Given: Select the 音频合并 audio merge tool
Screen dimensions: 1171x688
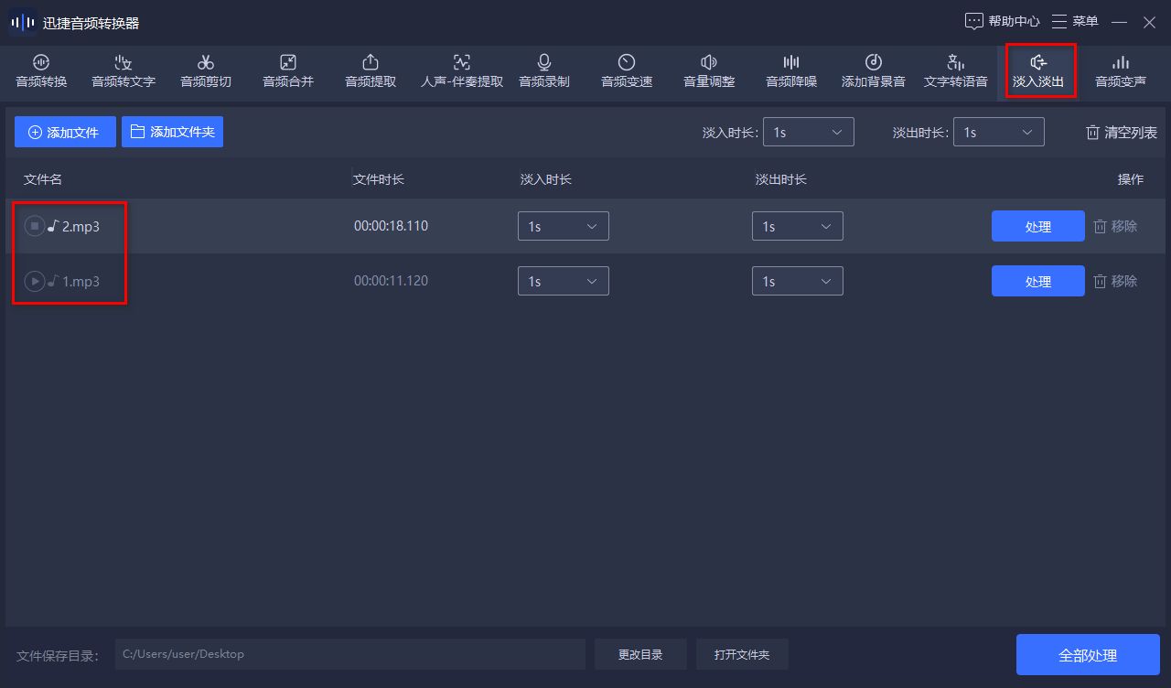Looking at the screenshot, I should [288, 71].
